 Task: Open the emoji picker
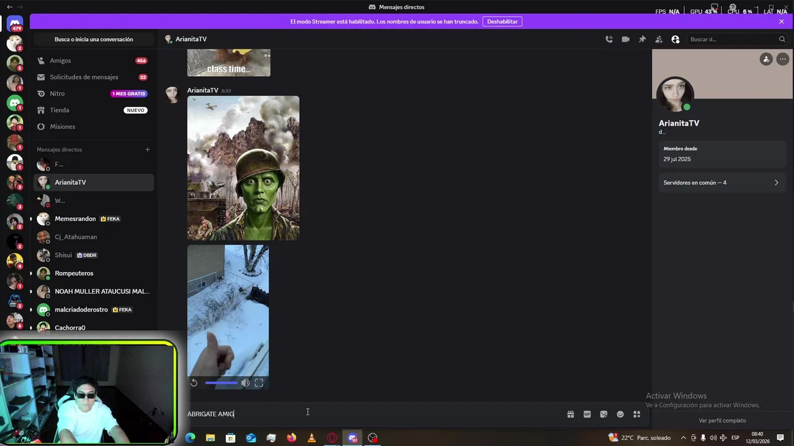pyautogui.click(x=620, y=414)
